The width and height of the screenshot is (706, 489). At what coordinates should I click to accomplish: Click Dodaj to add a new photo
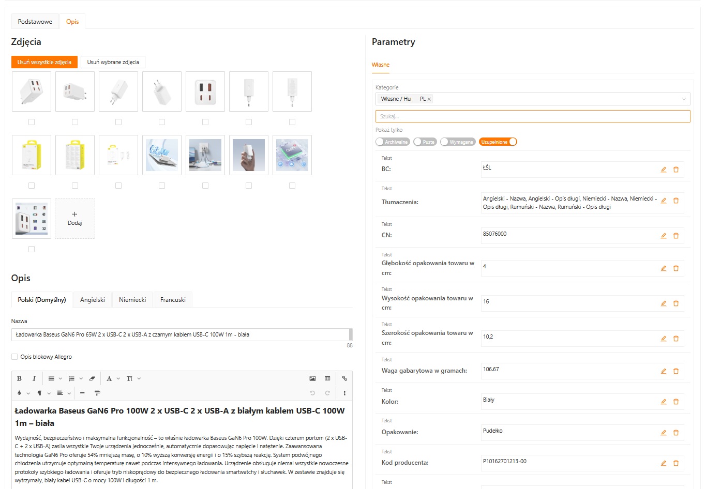(x=74, y=218)
